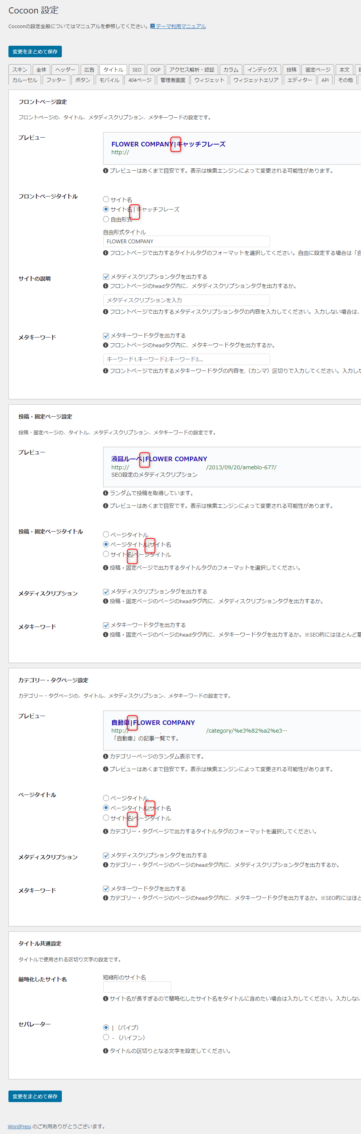Click the 自由形式タイトル field containing FLOWER COMPANY

pos(186,241)
